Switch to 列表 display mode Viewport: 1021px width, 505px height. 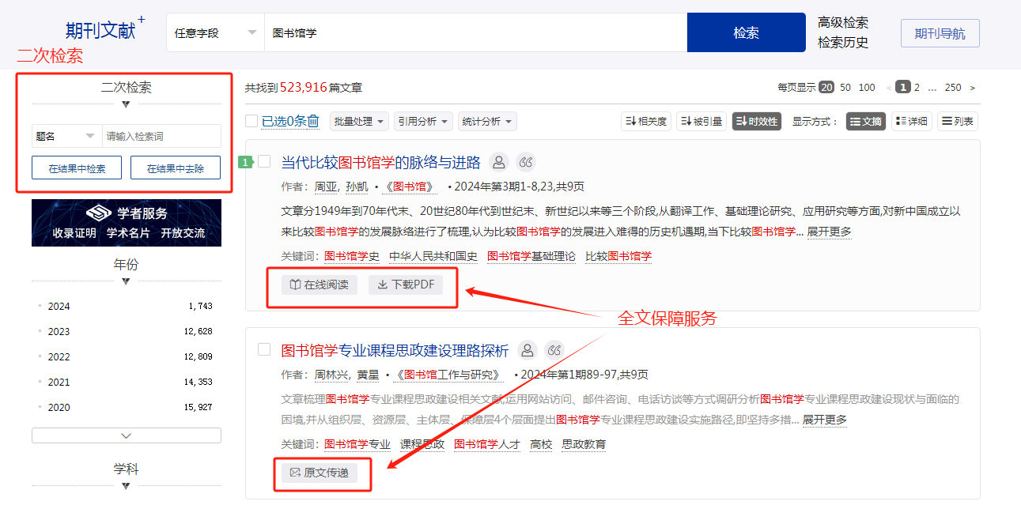click(x=957, y=121)
